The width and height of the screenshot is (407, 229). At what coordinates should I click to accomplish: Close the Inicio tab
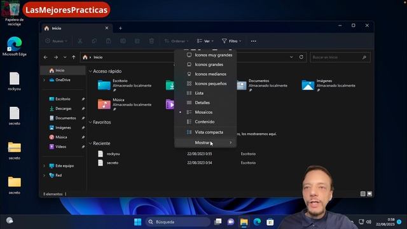[x=107, y=28]
